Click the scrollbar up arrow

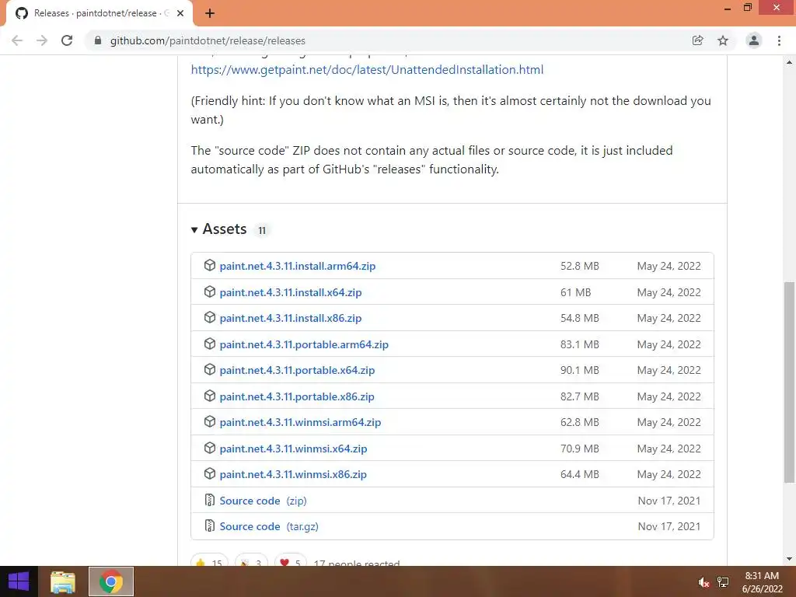[x=790, y=62]
